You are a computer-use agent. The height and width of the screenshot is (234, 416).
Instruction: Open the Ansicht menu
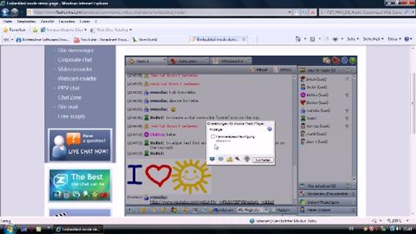click(47, 21)
